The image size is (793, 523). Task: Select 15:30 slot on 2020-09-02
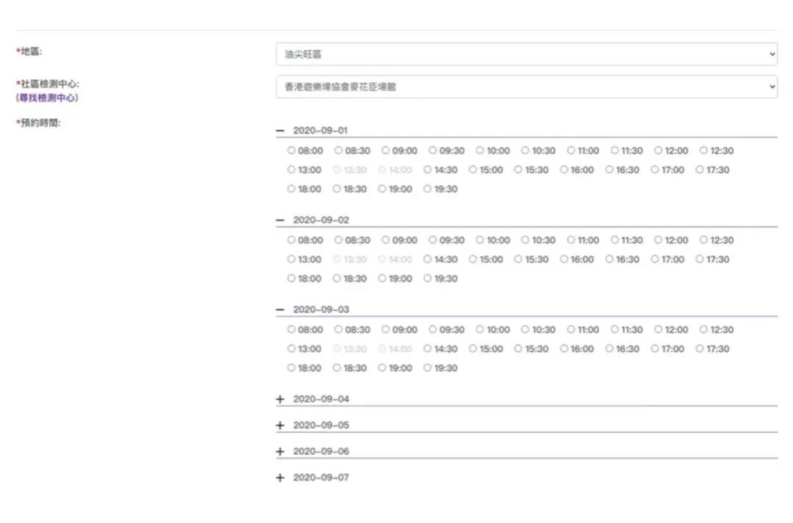(x=518, y=259)
